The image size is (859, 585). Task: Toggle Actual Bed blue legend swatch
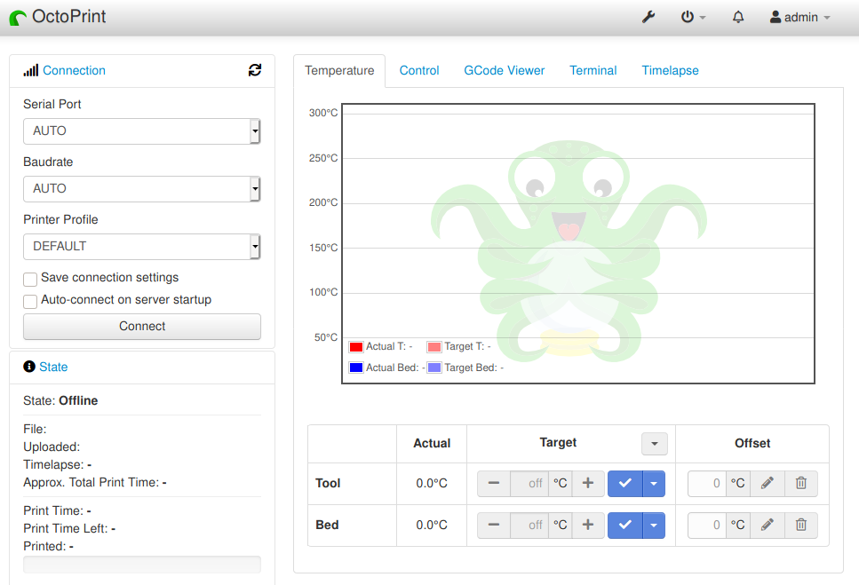click(x=356, y=368)
